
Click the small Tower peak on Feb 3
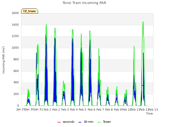[63, 81]
